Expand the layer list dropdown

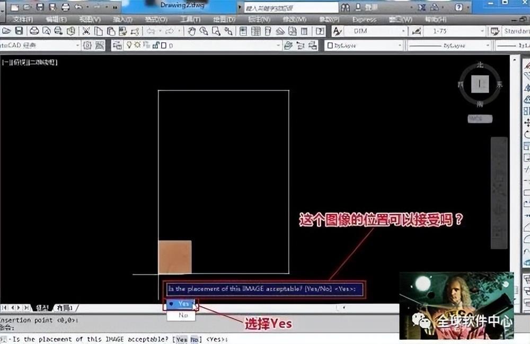point(279,45)
